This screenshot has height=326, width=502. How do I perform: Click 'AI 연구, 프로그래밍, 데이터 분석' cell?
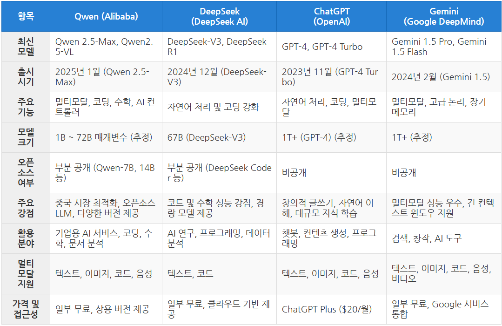point(219,238)
